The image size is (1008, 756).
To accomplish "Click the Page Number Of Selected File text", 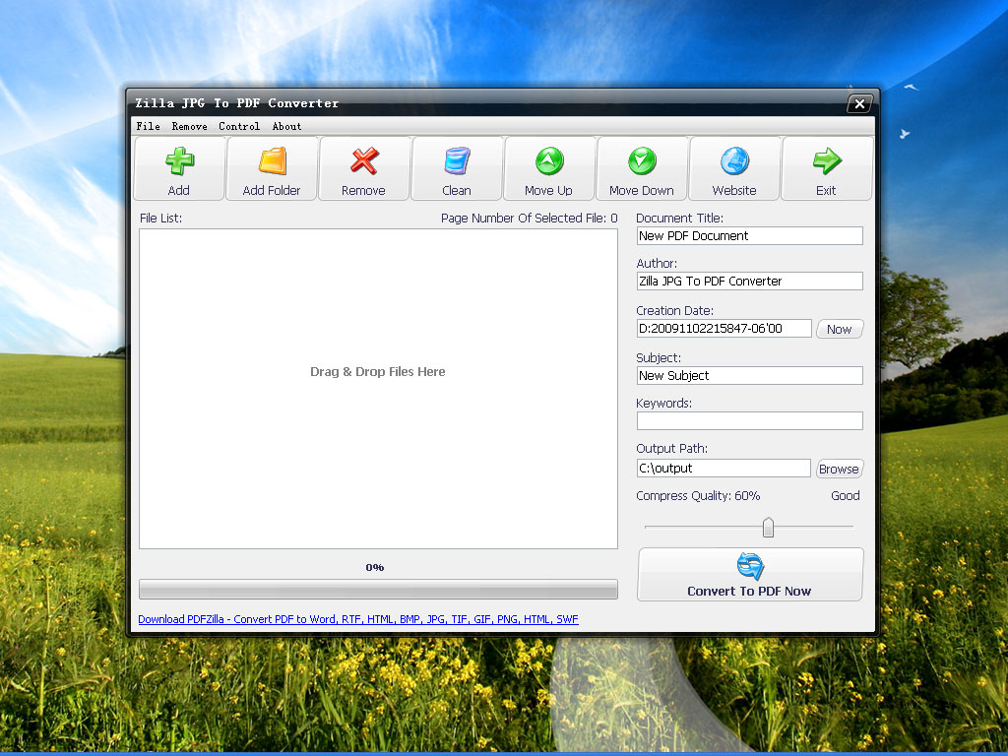I will (x=529, y=218).
